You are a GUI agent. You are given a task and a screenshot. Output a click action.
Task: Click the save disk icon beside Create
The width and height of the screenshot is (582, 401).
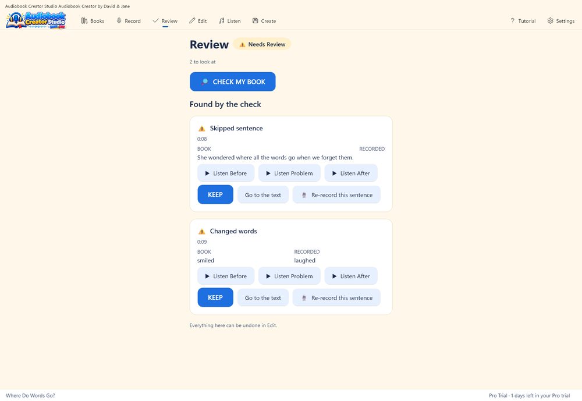click(x=255, y=21)
